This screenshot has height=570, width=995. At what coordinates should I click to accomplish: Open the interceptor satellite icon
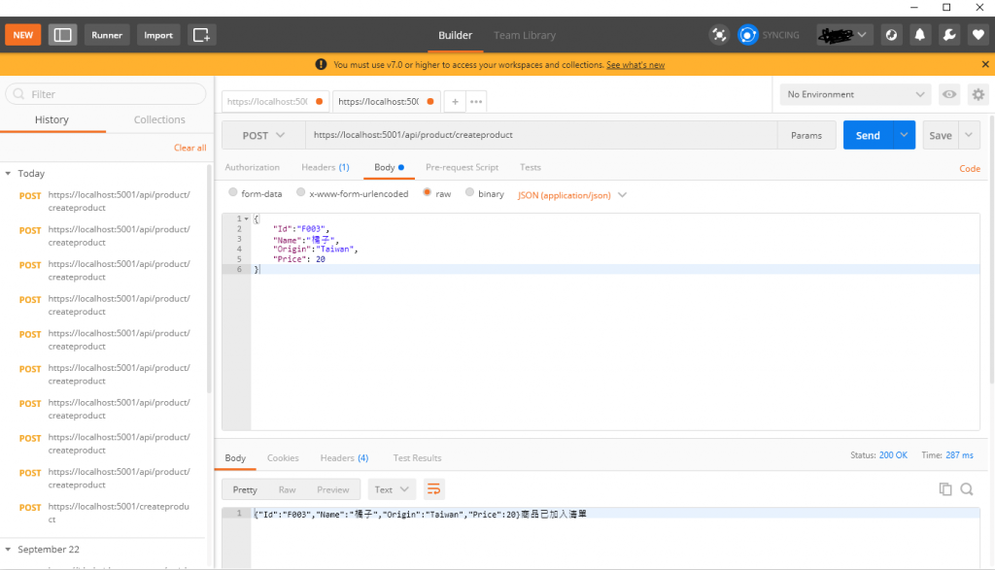pos(719,35)
